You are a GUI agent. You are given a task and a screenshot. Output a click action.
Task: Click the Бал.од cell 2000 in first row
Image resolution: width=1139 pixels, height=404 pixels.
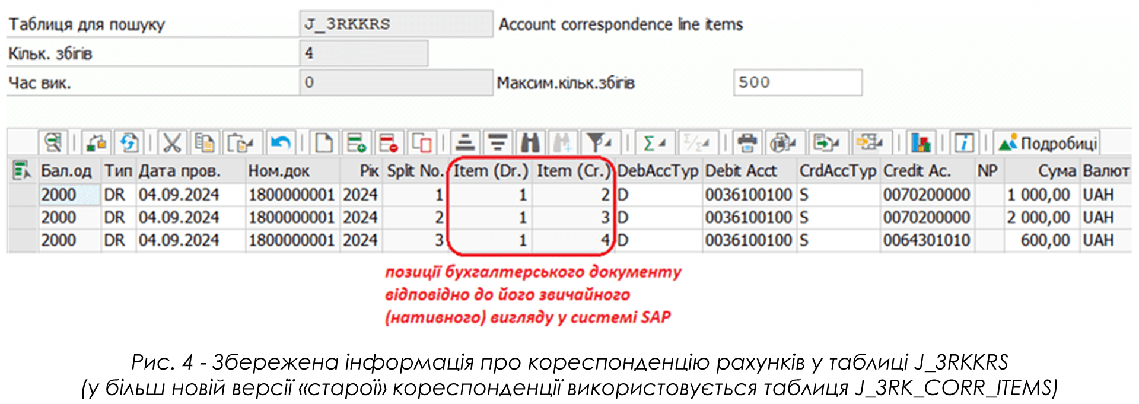(x=69, y=195)
